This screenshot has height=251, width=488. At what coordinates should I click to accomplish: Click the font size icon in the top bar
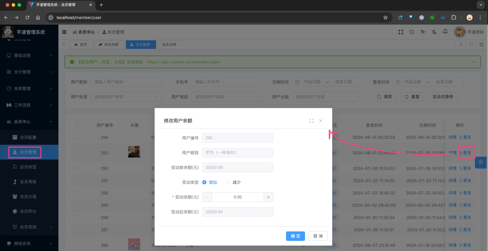coord(423,32)
